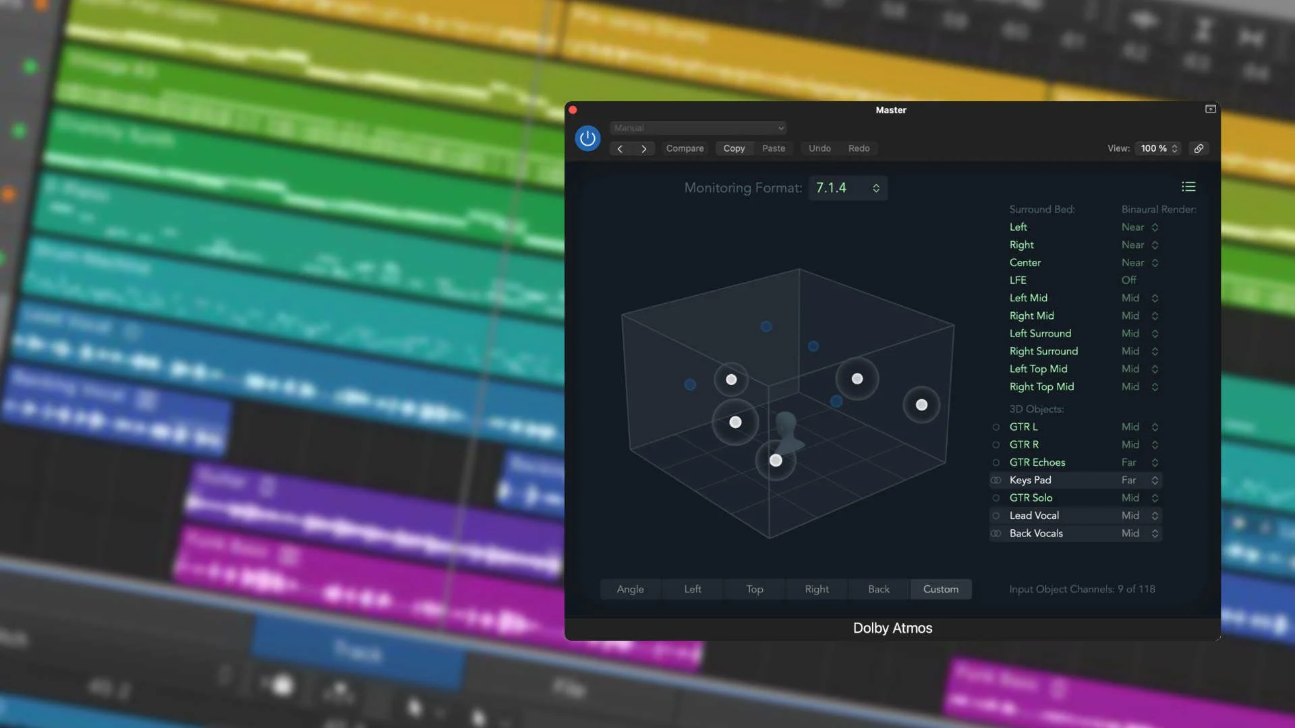Open the list view icon
This screenshot has height=728, width=1295.
pyautogui.click(x=1188, y=187)
